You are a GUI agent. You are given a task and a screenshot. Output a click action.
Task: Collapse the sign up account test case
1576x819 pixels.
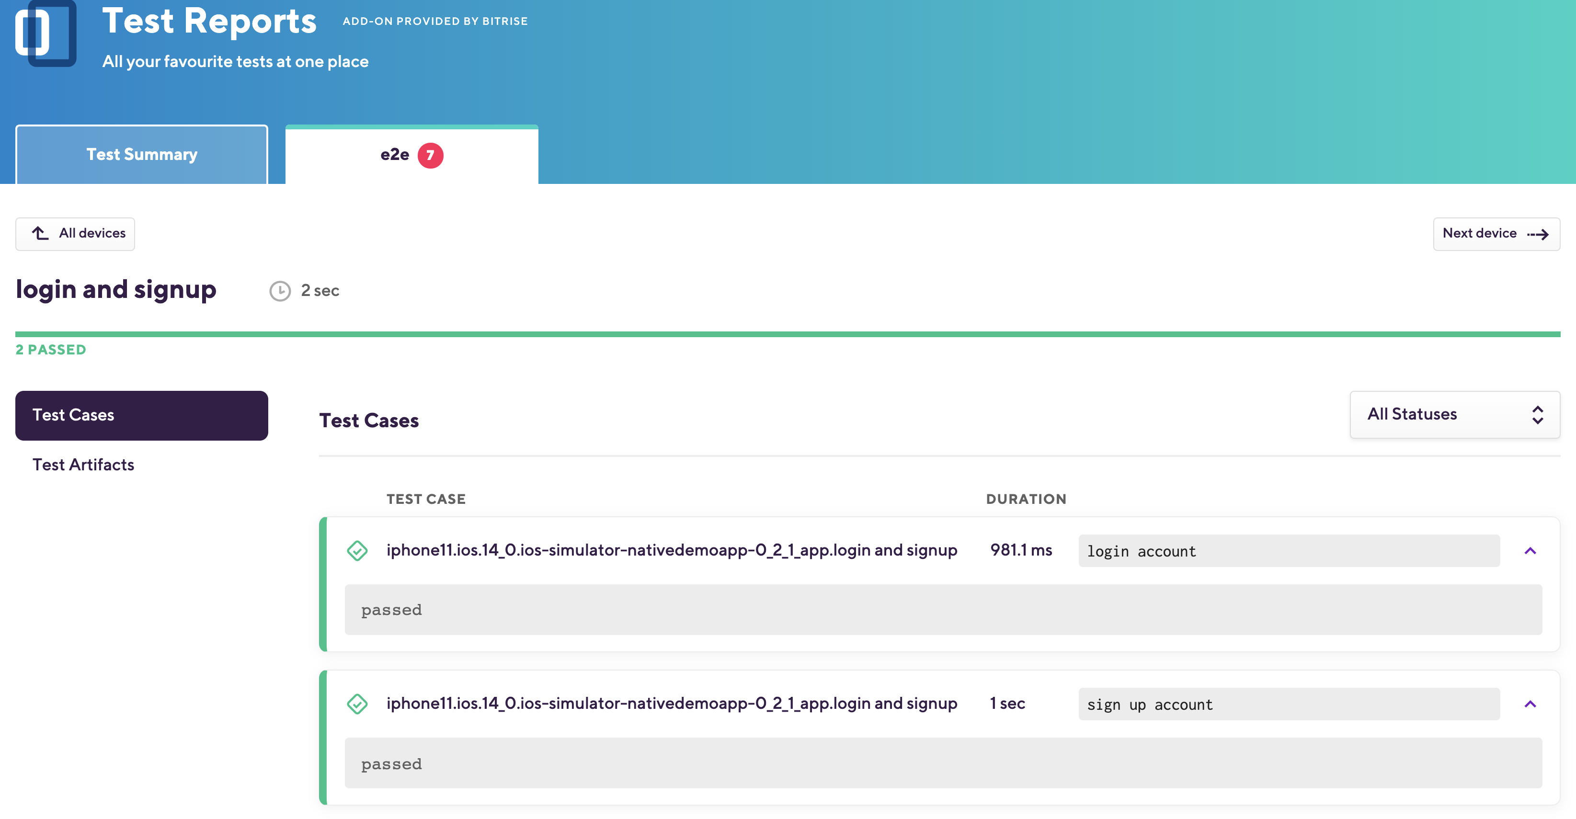click(1530, 705)
